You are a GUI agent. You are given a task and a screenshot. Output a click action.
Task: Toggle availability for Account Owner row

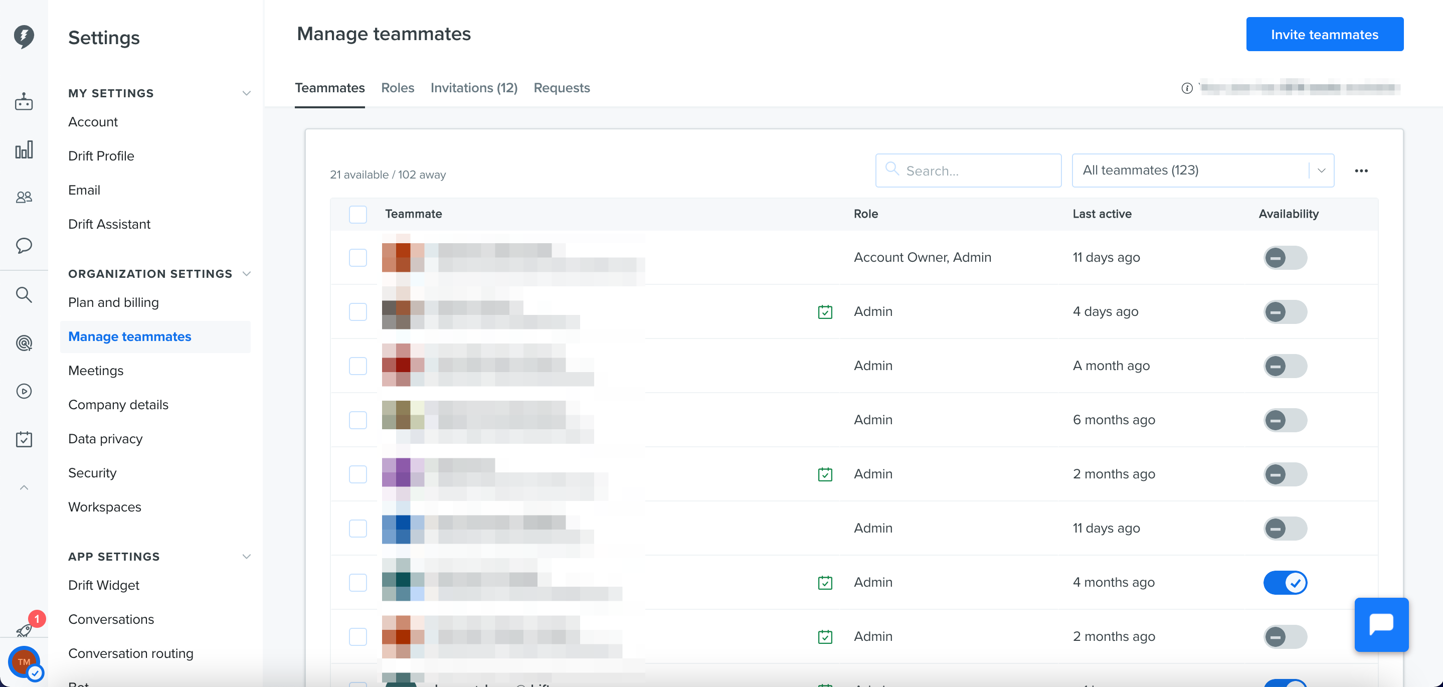pyautogui.click(x=1285, y=258)
